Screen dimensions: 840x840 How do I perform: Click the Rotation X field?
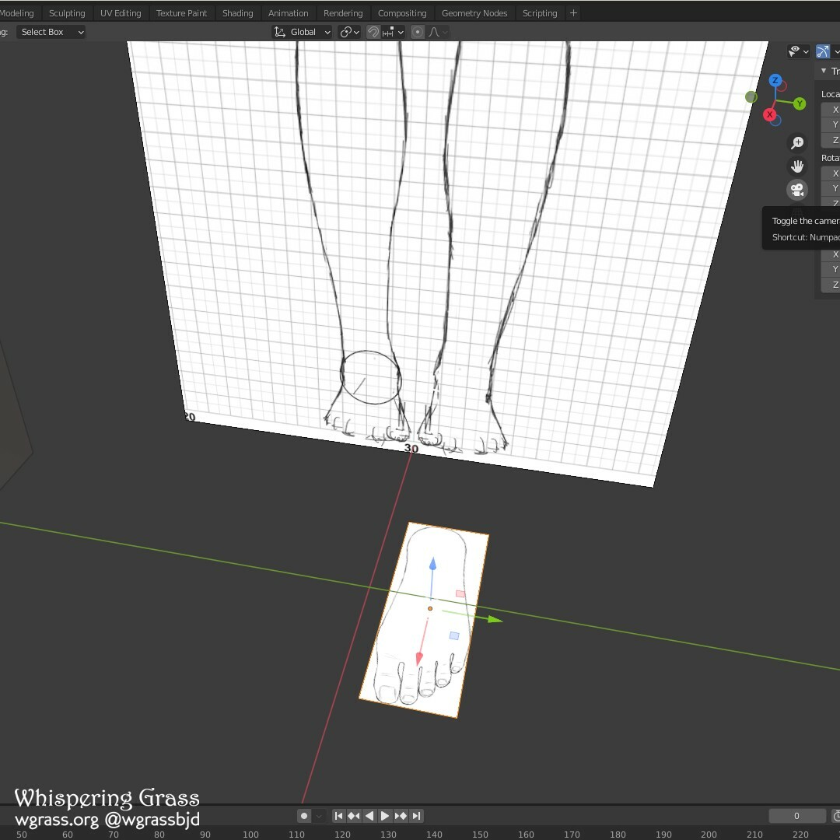[831, 173]
